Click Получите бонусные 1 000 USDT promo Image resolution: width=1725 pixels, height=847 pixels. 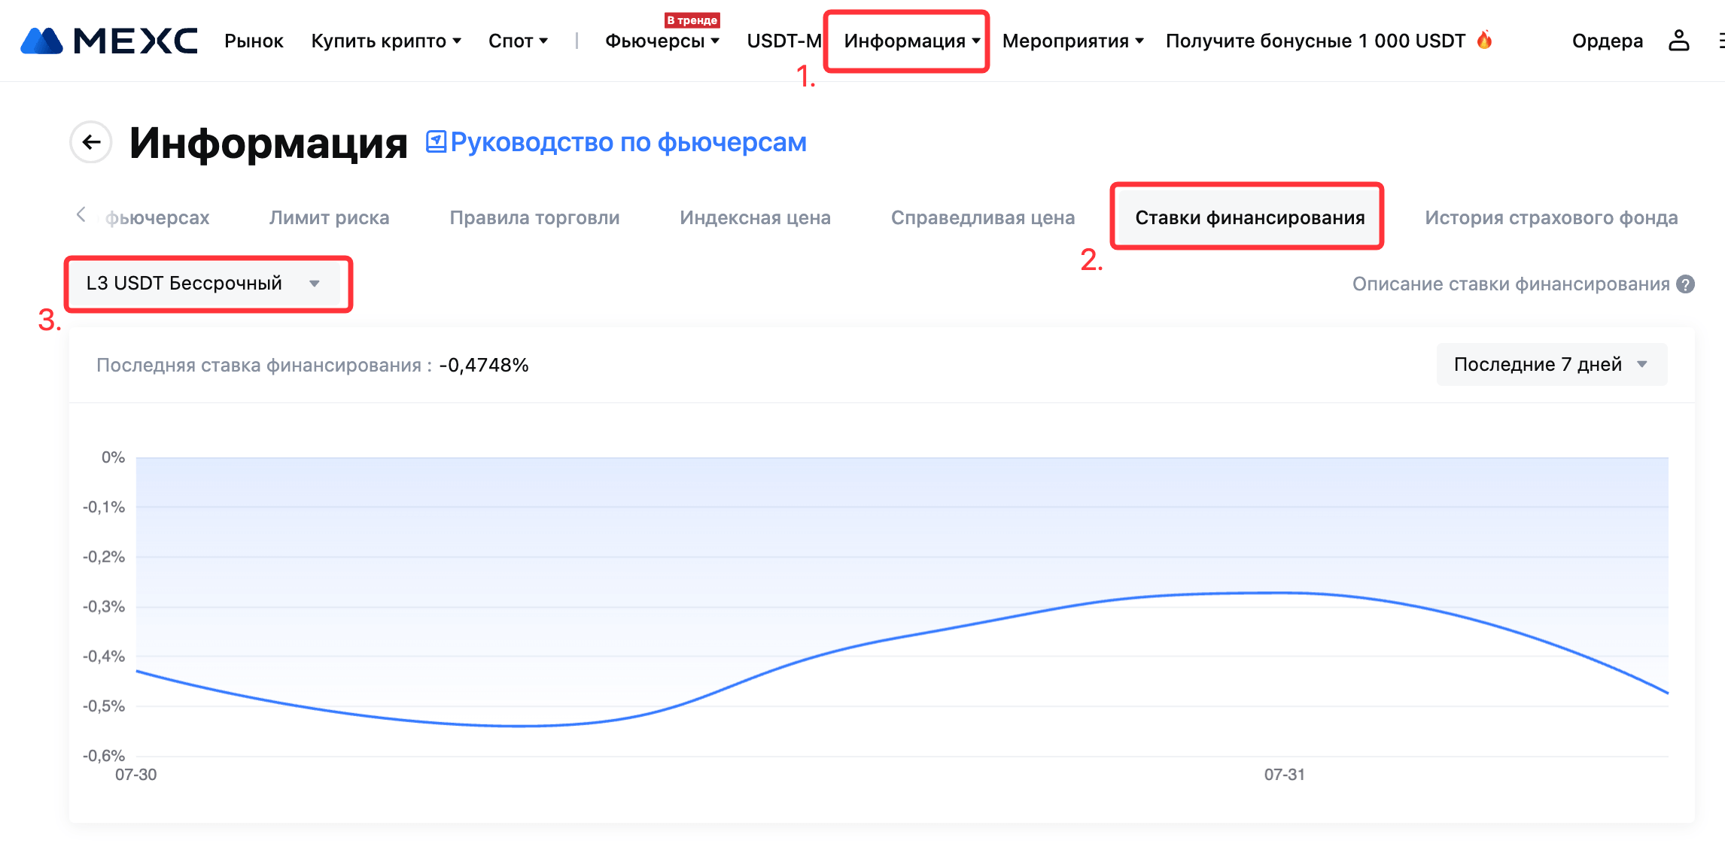click(x=1315, y=41)
